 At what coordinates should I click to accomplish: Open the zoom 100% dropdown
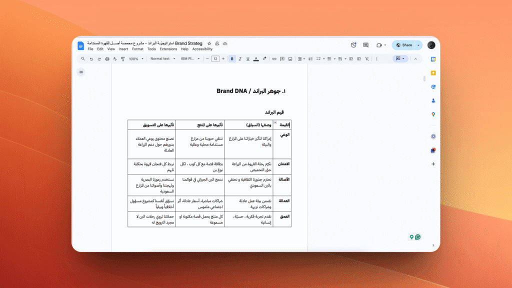(x=136, y=59)
